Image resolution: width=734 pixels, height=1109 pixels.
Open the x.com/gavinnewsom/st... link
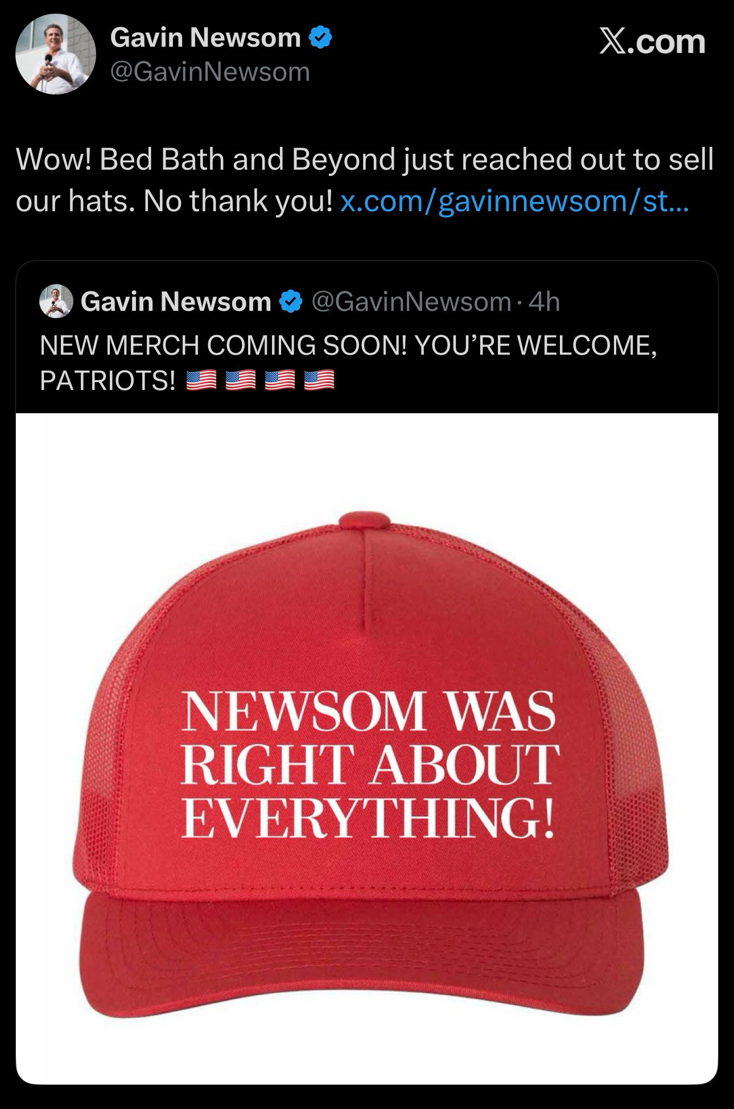click(x=514, y=201)
